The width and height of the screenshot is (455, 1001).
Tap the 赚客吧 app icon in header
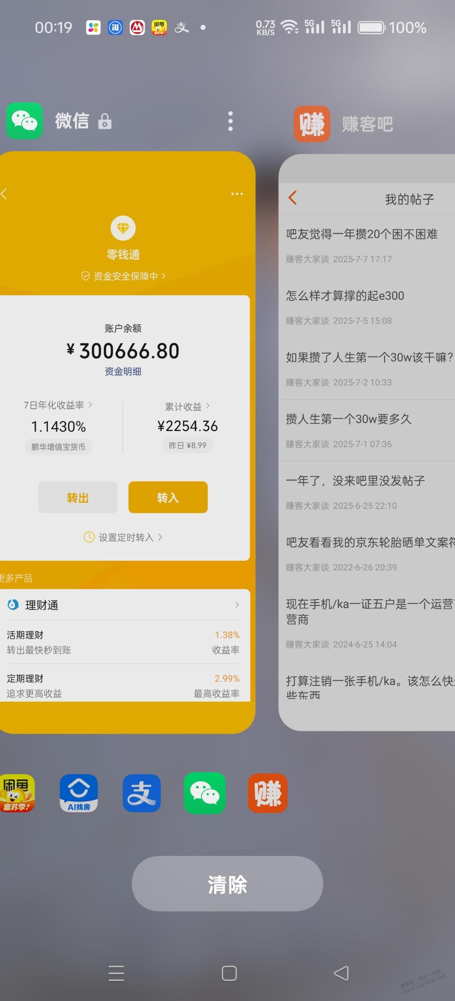312,124
